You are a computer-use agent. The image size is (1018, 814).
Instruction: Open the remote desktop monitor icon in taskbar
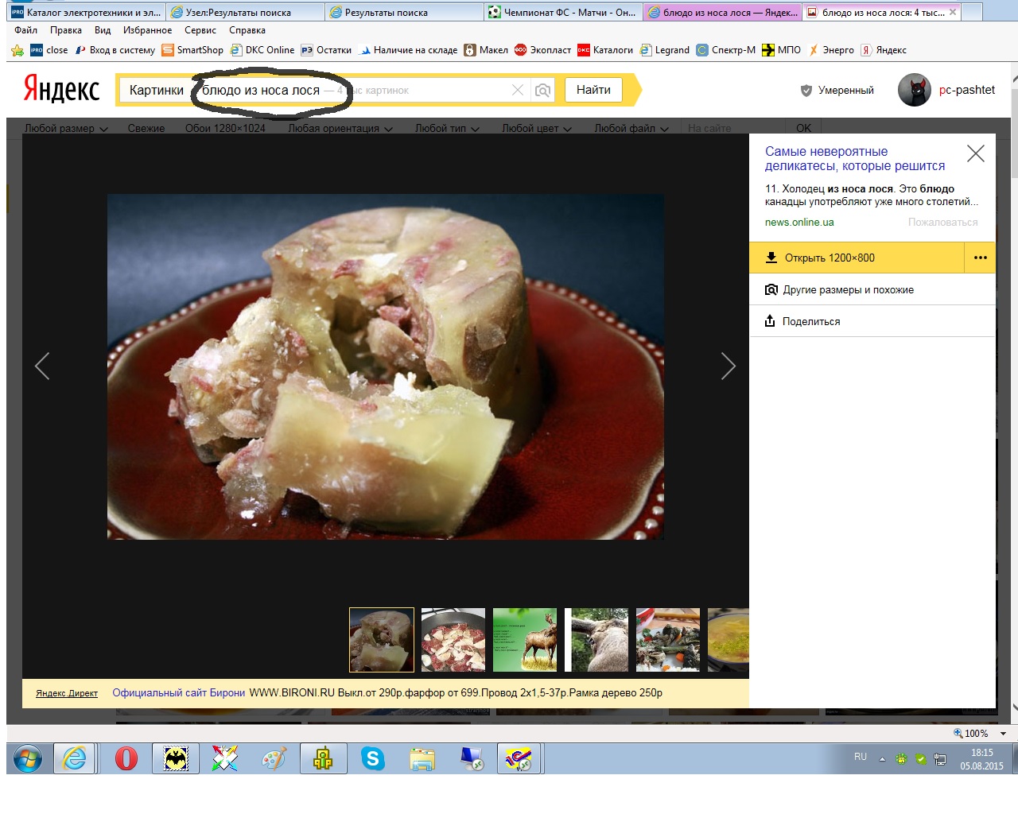(472, 758)
